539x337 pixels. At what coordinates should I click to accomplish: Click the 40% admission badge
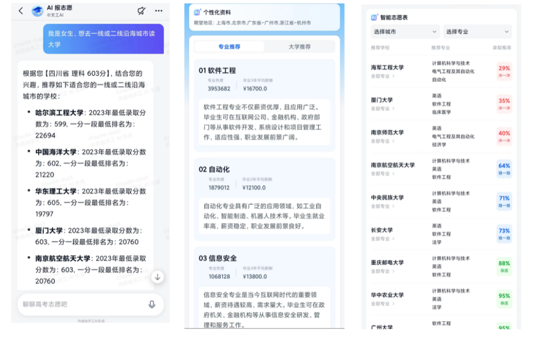coord(504,136)
